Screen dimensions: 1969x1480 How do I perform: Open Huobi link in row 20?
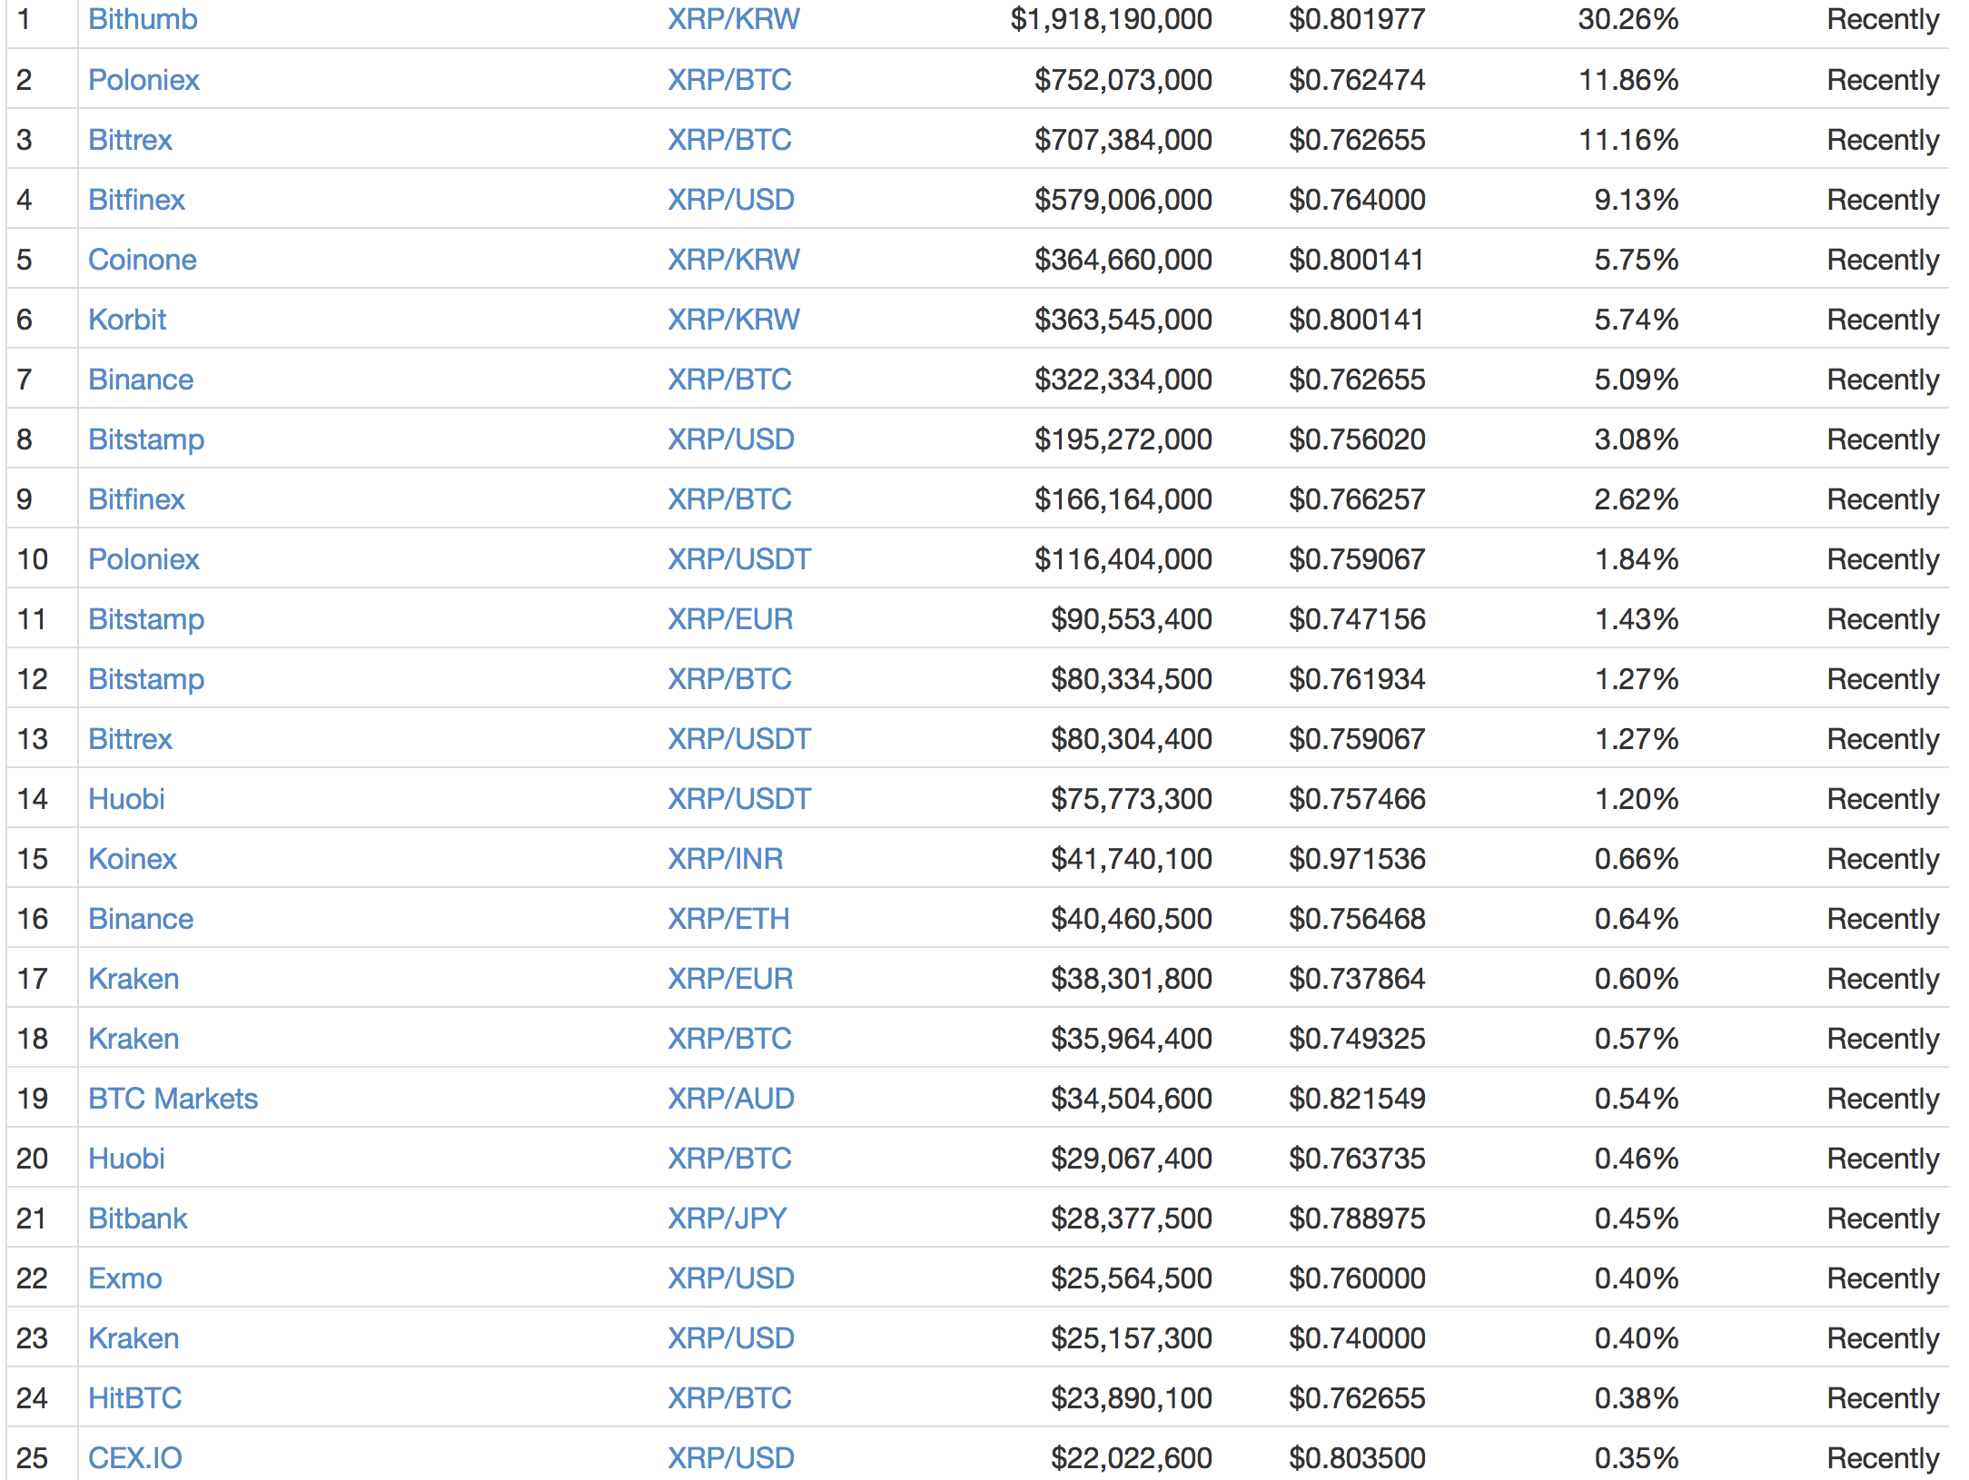click(126, 1158)
